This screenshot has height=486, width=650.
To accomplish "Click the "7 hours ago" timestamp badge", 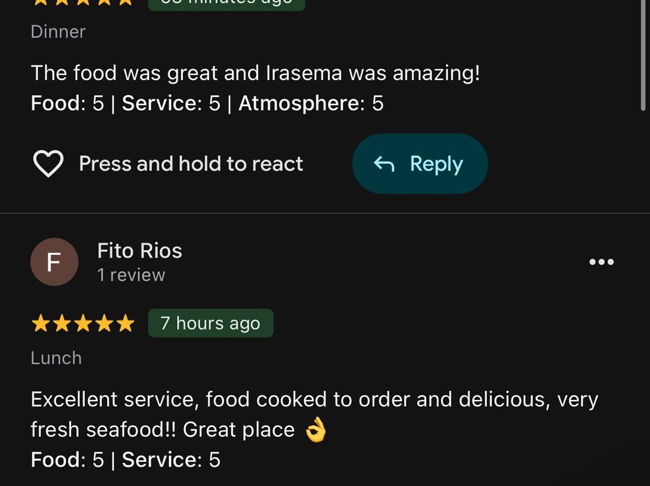I will coord(211,324).
